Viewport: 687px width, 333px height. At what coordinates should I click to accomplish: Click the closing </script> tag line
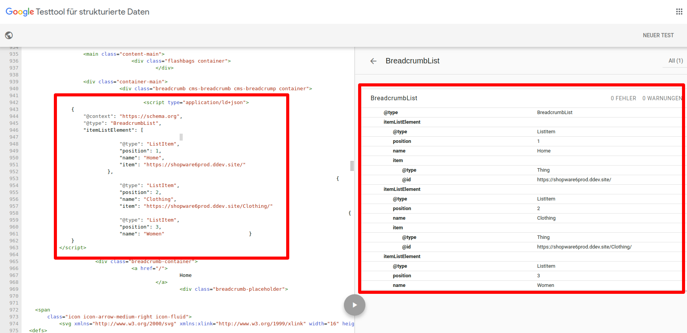73,248
